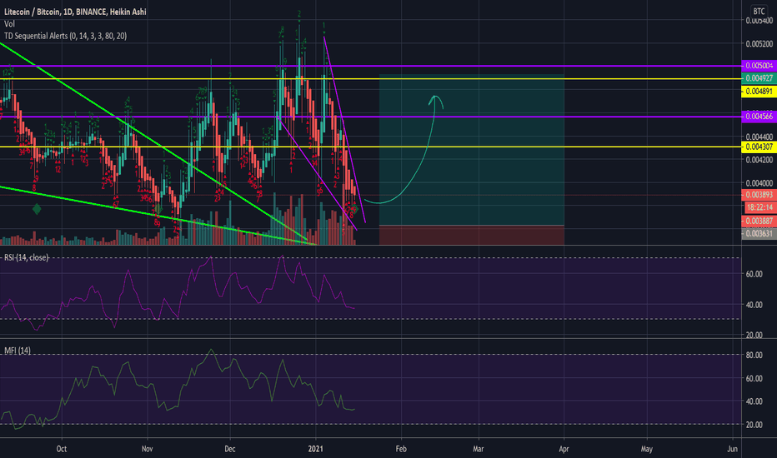The width and height of the screenshot is (777, 458).
Task: Click the 0.004200 price scale value
Action: tap(759, 160)
